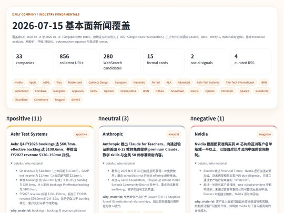Select the Elastic chip
This screenshot has height=213, width=284.
pyautogui.click(x=195, y=91)
